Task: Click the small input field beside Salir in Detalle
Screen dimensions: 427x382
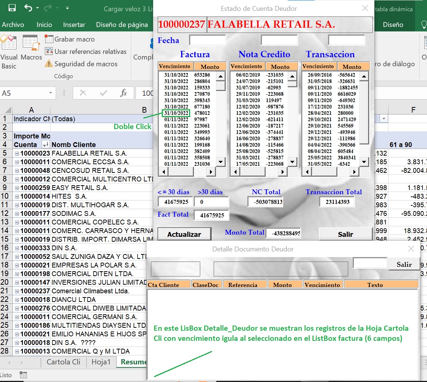Action: click(x=370, y=263)
